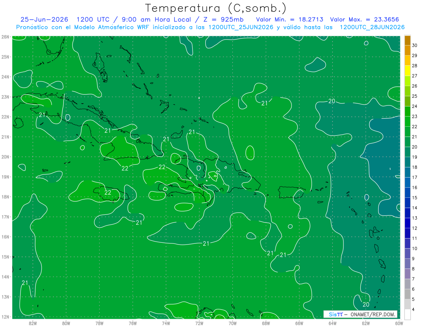Click the 'ONAMET/REP.DOM.' credit label
The width and height of the screenshot is (424, 328).
coord(373,314)
